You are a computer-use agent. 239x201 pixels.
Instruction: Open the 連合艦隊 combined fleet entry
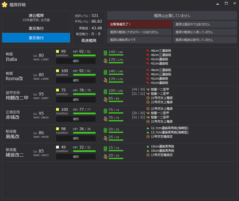[36, 17]
